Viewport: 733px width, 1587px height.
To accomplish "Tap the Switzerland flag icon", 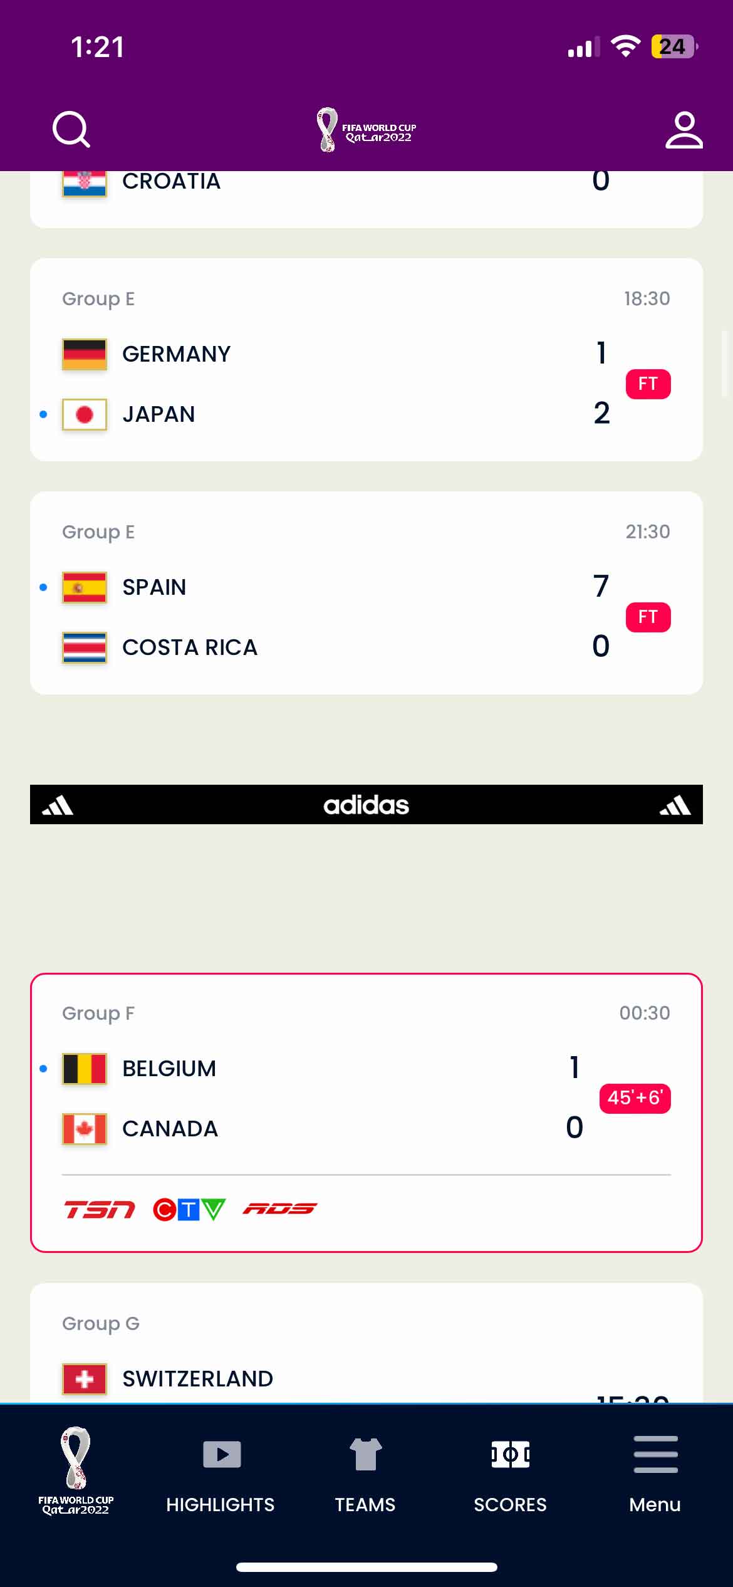I will [85, 1379].
